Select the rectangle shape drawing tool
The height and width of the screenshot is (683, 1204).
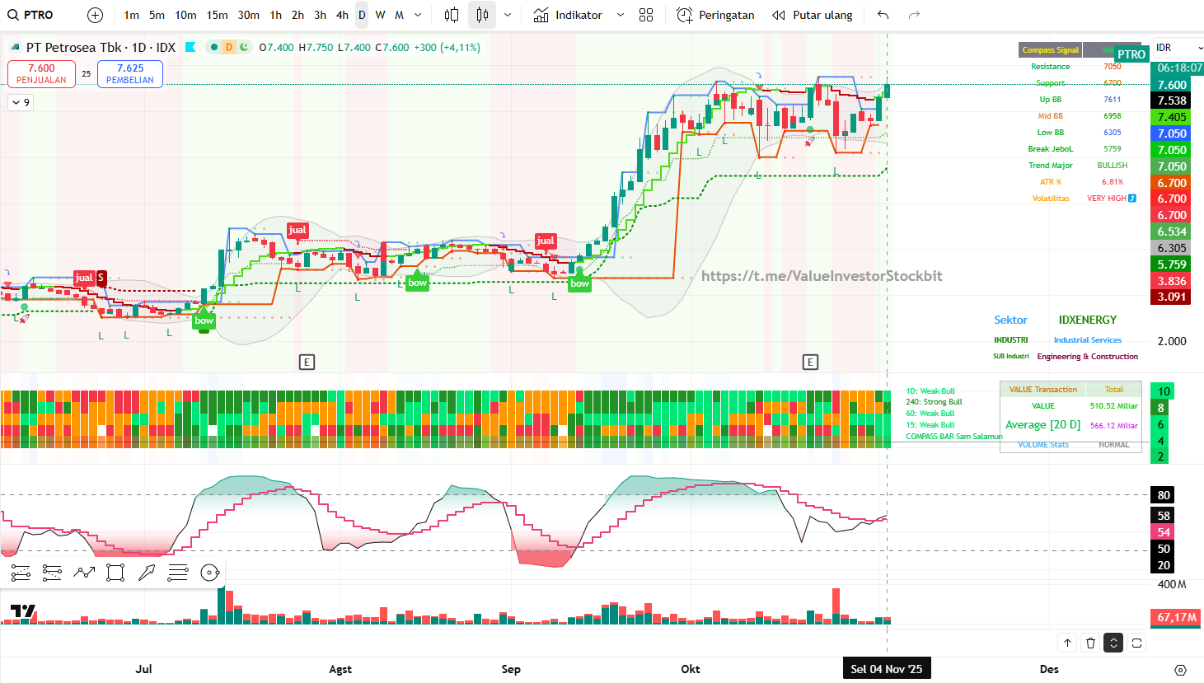(115, 573)
